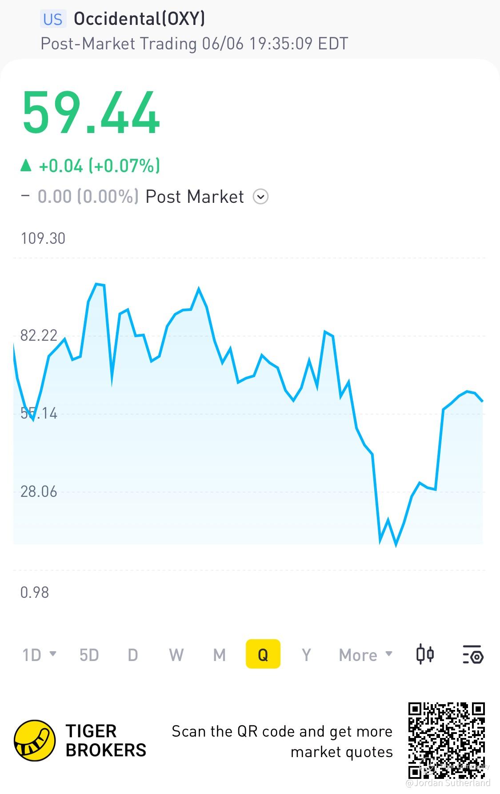Tap the QR code image
The height and width of the screenshot is (794, 500).
pos(446,740)
